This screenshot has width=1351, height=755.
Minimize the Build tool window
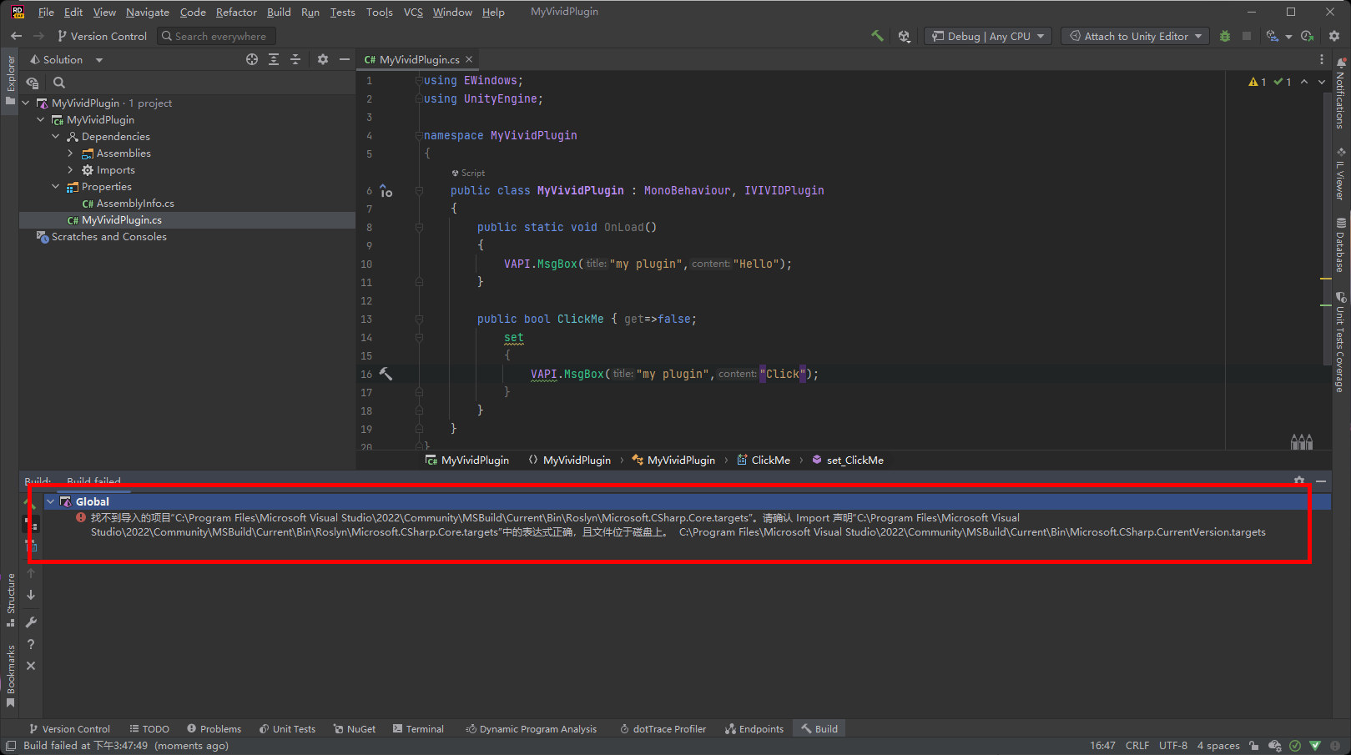(x=1321, y=481)
